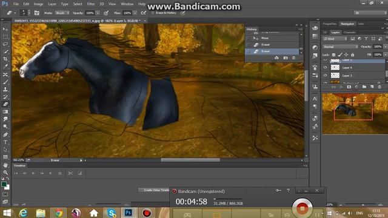
Task: Select the Horizontal Type tool
Action: tap(5, 142)
